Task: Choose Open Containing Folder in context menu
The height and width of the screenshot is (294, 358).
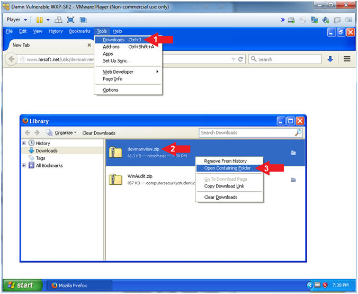Action: click(x=229, y=168)
